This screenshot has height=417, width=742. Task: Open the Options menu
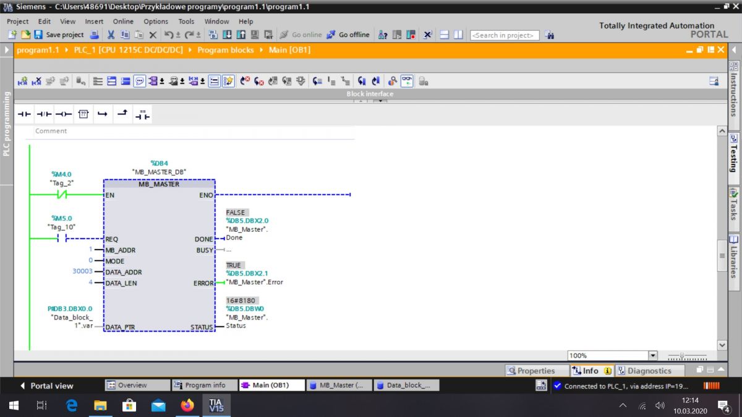coord(156,21)
